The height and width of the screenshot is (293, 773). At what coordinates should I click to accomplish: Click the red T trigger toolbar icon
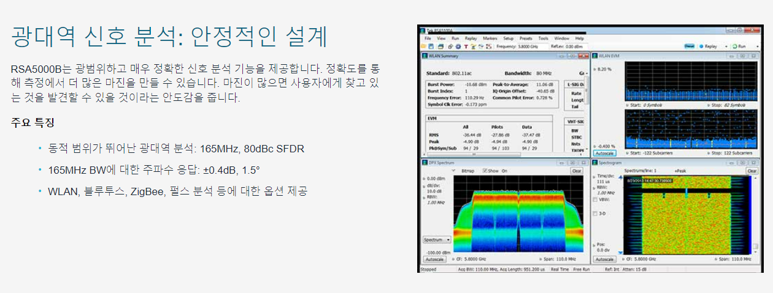(466, 46)
